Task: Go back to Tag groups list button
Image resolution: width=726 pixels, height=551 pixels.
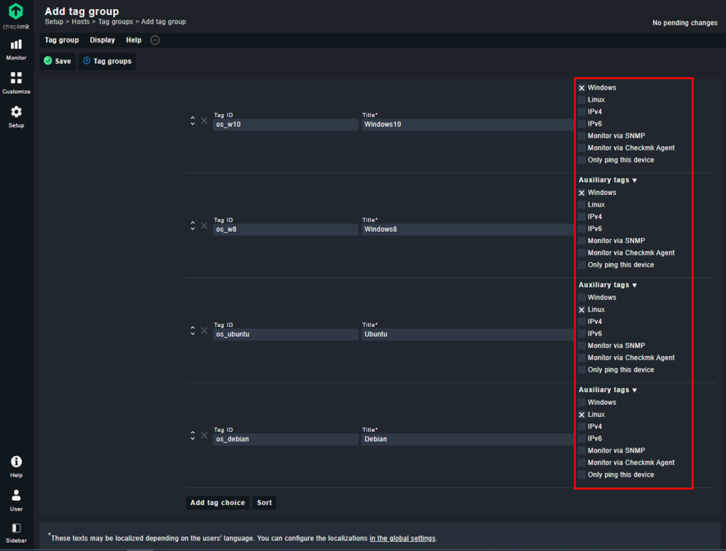Action: 108,61
